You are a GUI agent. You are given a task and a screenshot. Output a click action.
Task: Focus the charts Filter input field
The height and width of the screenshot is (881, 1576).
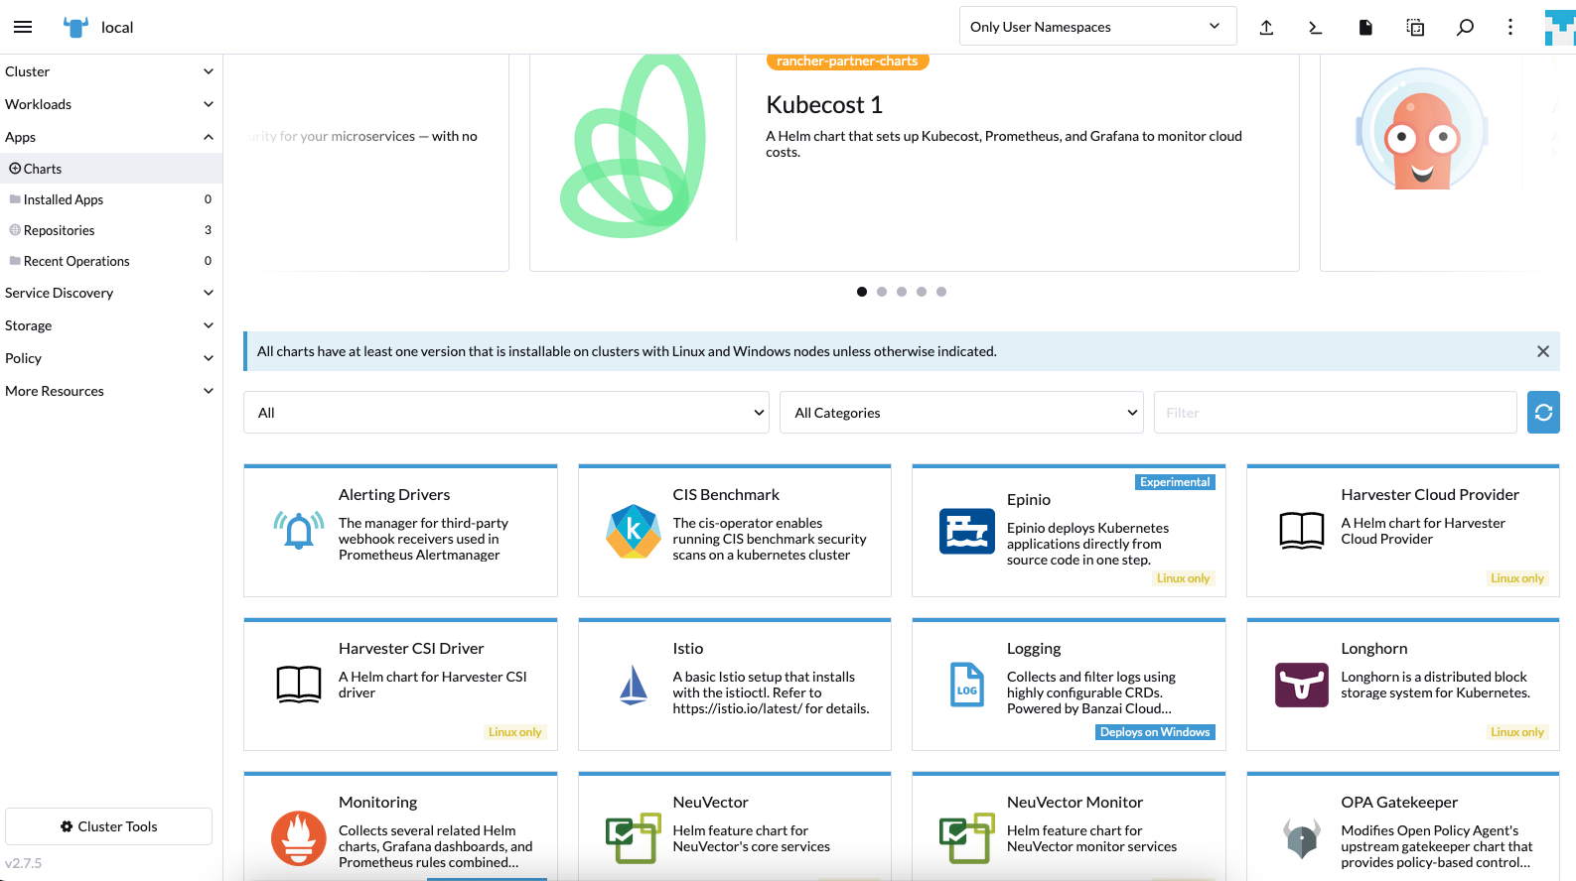(1335, 413)
